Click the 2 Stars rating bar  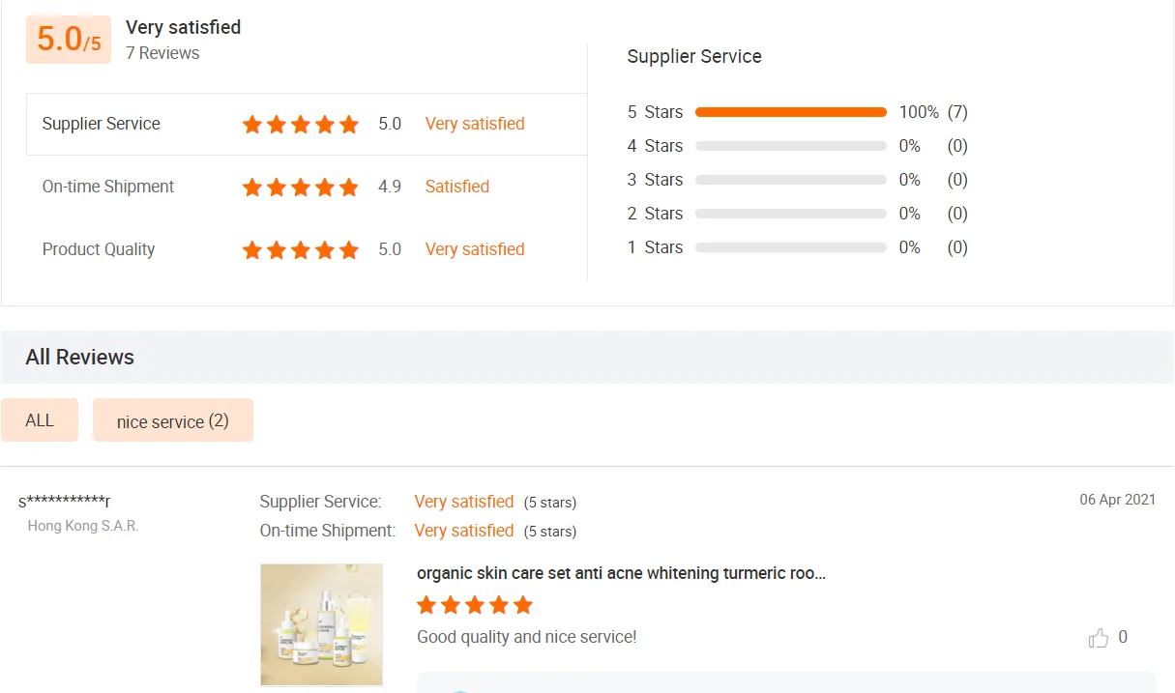(790, 214)
